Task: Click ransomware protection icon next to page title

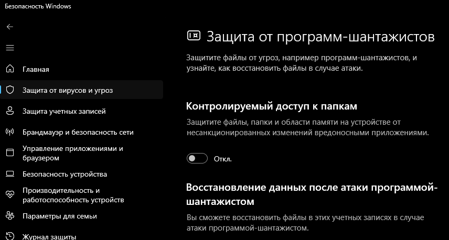Action: click(194, 36)
